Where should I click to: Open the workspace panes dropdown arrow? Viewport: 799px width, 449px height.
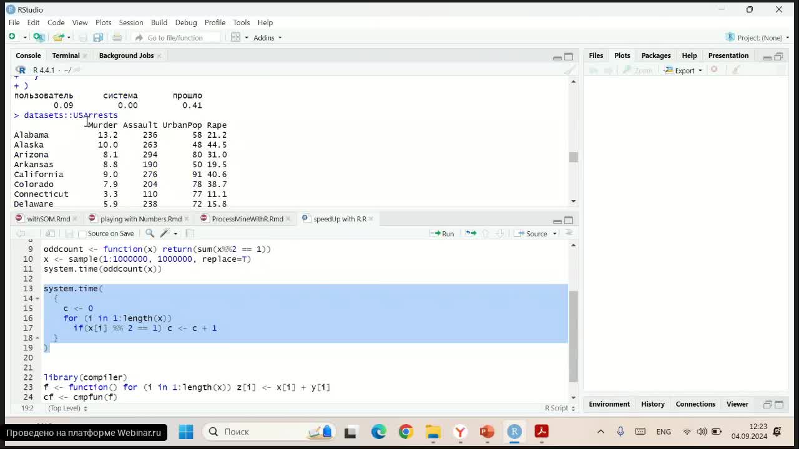246,37
